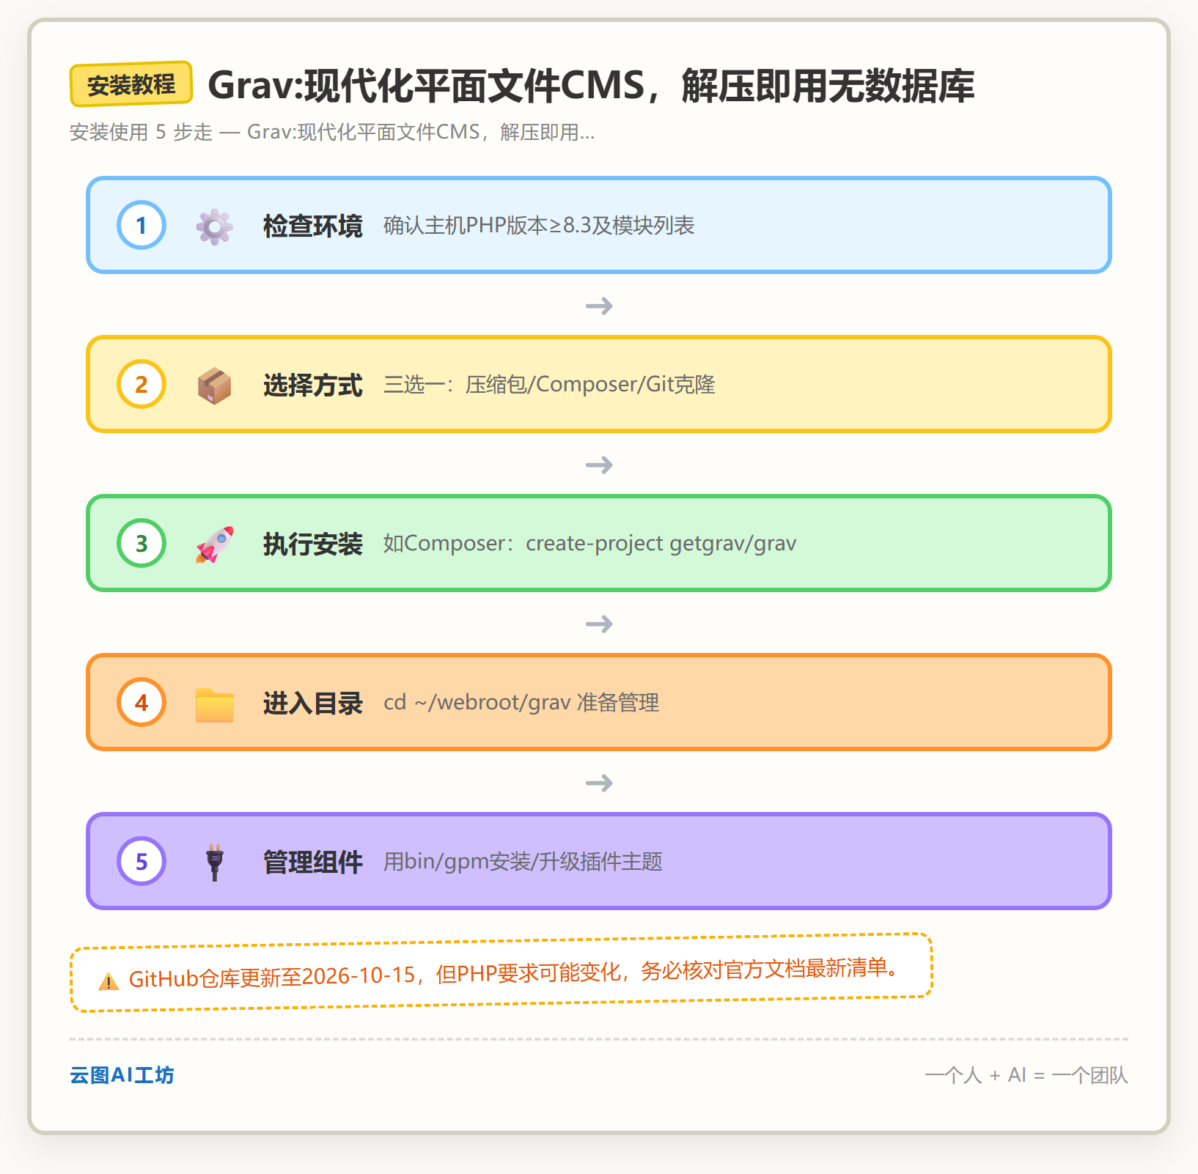
Task: Click the text 三选一：压缩包/Composer/Git克隆
Action: tap(549, 384)
